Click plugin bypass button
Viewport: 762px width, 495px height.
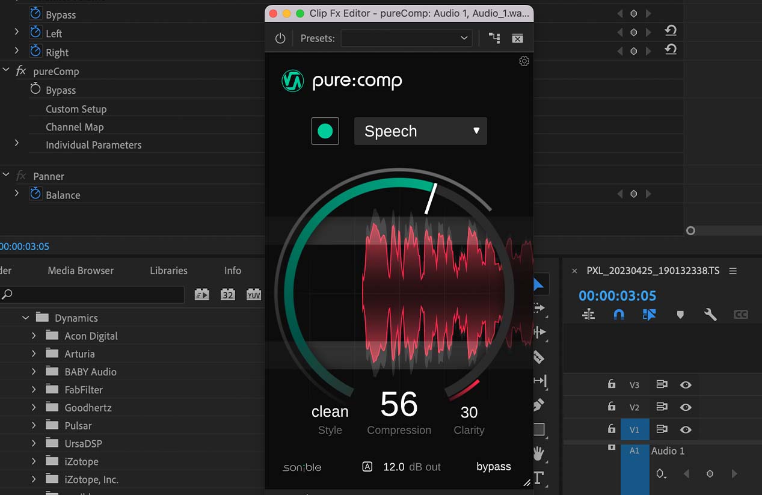coord(494,467)
